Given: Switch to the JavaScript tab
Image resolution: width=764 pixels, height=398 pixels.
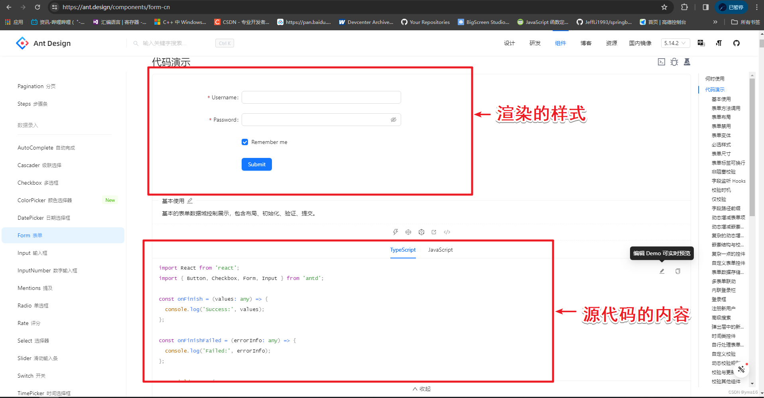Looking at the screenshot, I should click(x=440, y=250).
